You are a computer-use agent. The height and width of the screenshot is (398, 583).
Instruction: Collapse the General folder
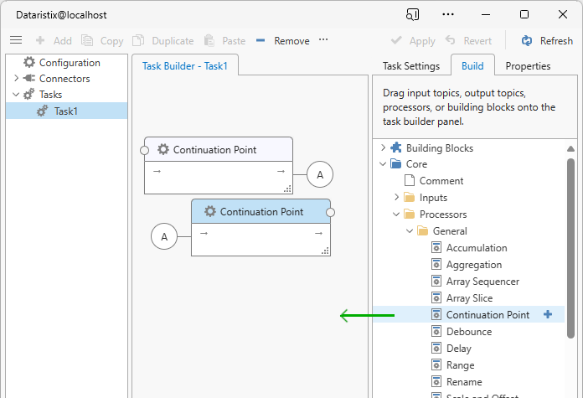tap(410, 231)
